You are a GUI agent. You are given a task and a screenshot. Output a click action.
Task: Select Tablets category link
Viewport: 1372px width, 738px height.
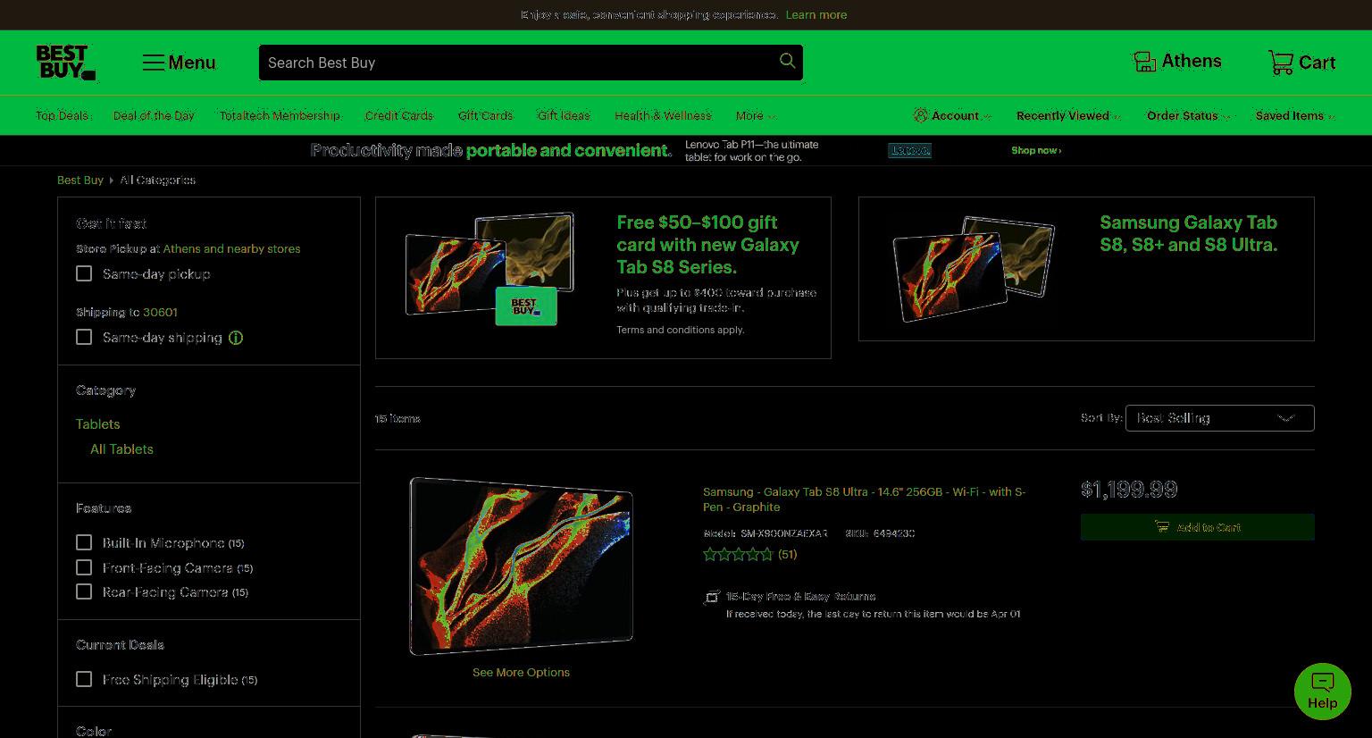pos(97,424)
